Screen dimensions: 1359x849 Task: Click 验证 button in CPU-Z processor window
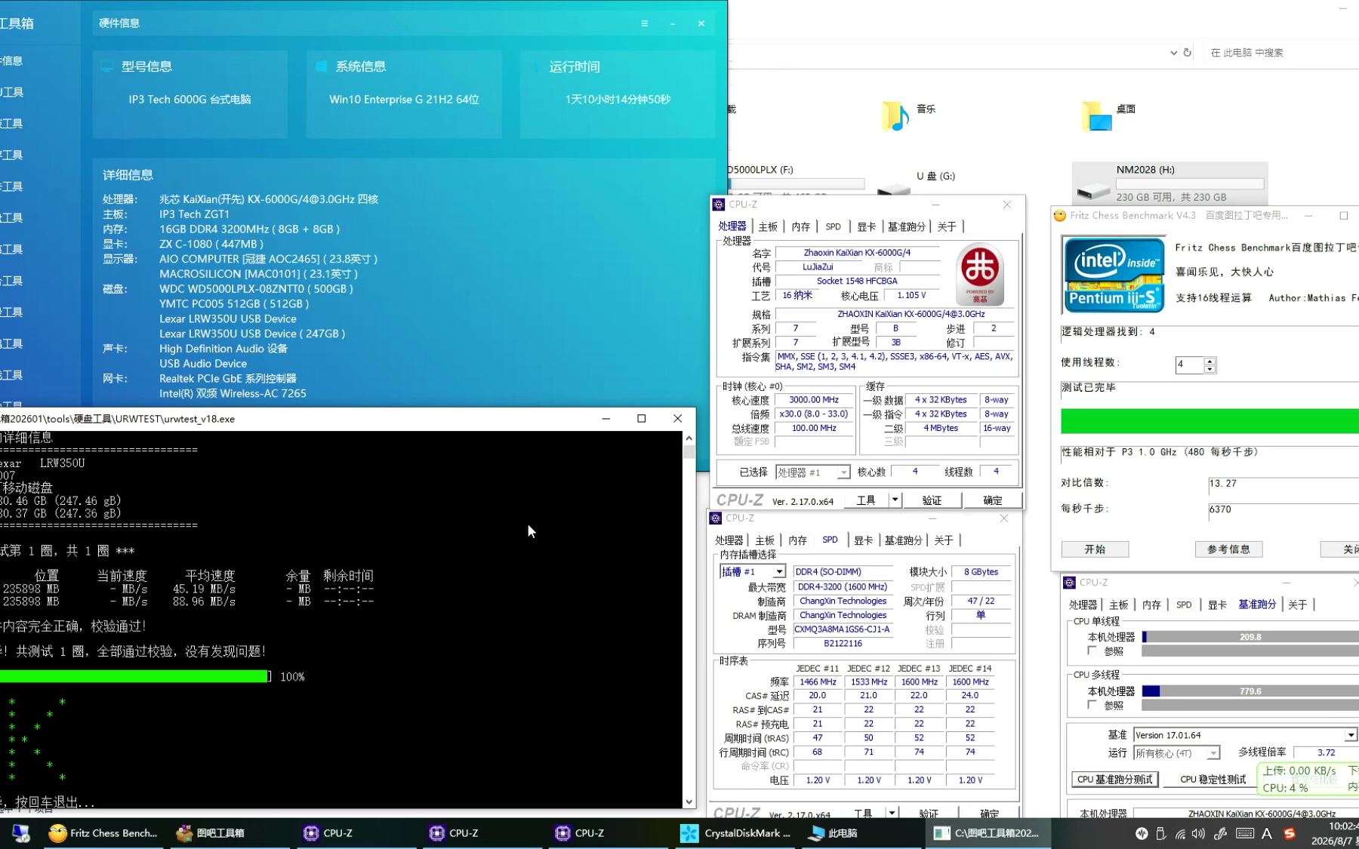pyautogui.click(x=932, y=500)
